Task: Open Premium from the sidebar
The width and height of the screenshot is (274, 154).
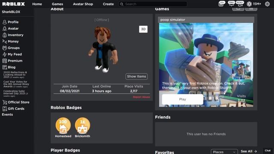Action: click(x=12, y=61)
